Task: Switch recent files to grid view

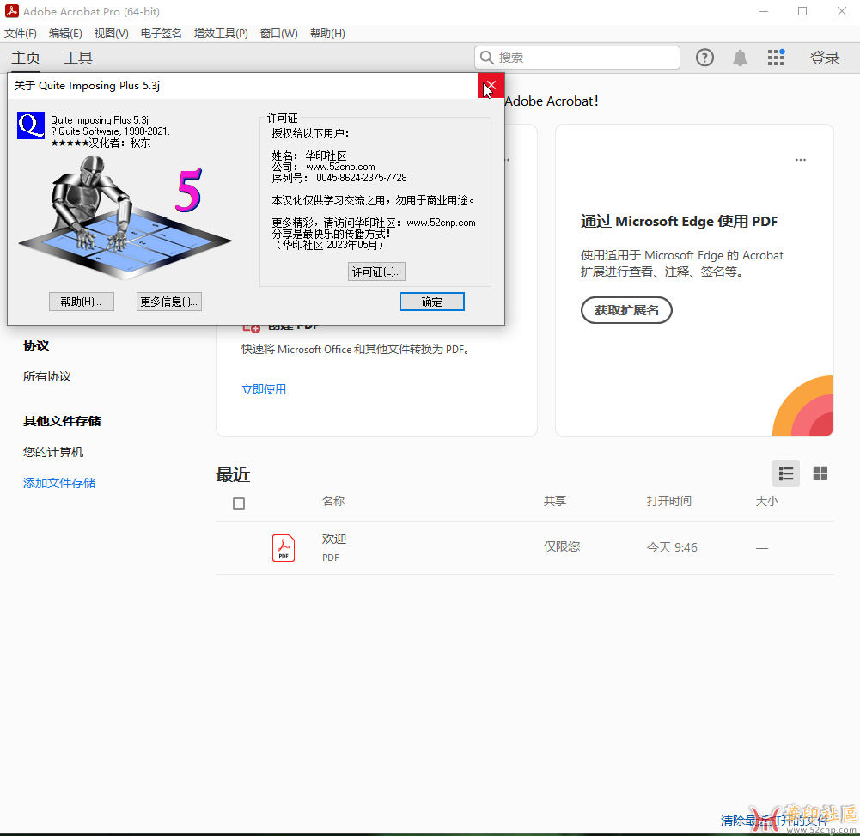Action: click(x=820, y=473)
